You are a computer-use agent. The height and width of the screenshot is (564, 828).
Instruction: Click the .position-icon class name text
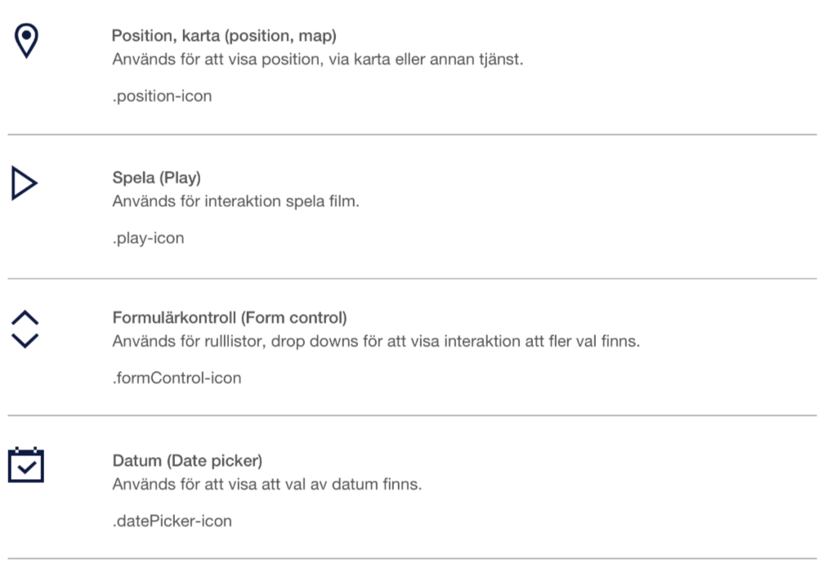[x=162, y=96]
